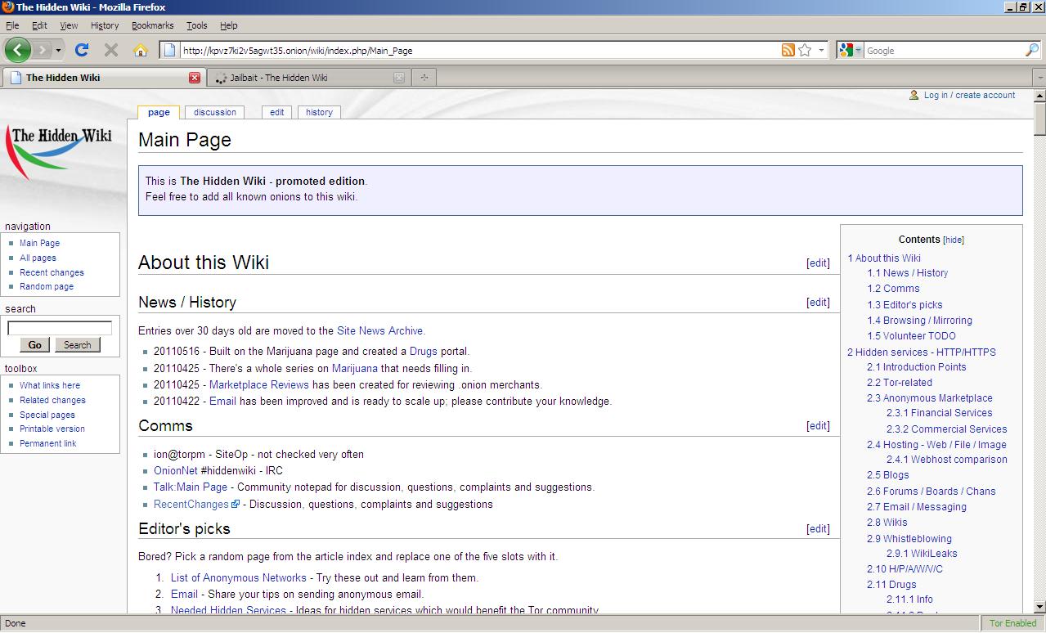Open Random page in navigation

47,286
